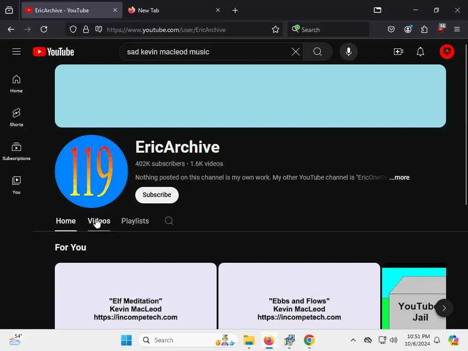This screenshot has width=468, height=351.
Task: Go forward in Firefox
Action: pyautogui.click(x=27, y=29)
